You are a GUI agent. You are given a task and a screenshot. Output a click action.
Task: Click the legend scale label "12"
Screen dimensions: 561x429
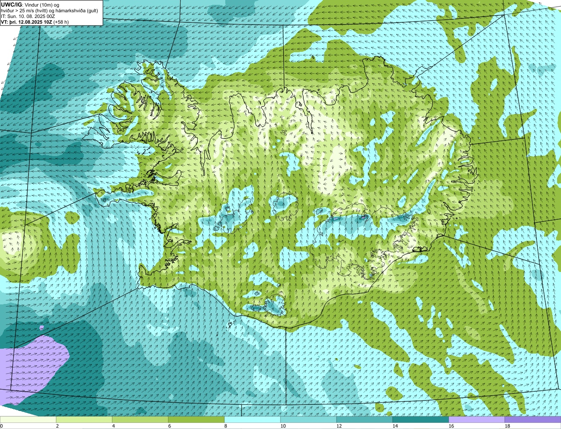click(339, 426)
